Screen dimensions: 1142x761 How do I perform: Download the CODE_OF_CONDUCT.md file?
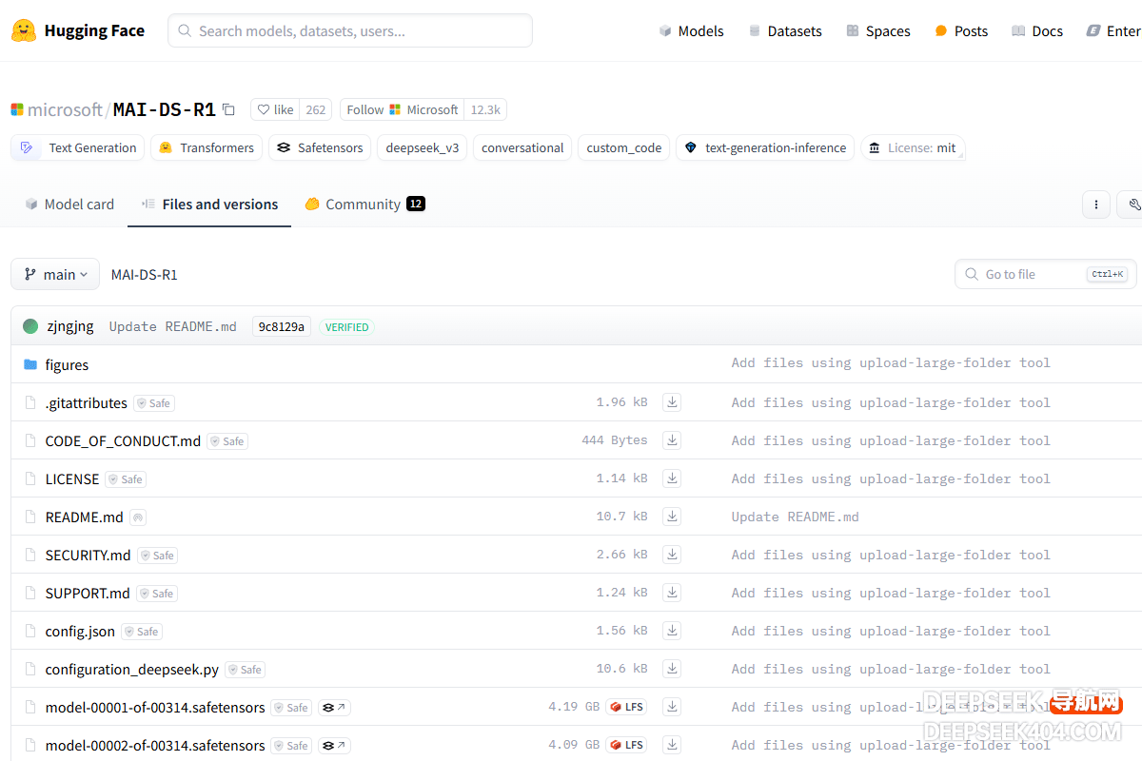tap(672, 440)
